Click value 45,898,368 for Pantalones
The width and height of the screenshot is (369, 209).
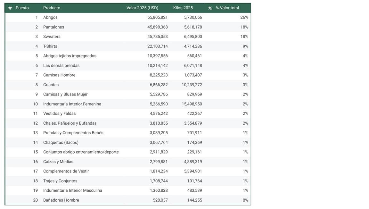[158, 27]
